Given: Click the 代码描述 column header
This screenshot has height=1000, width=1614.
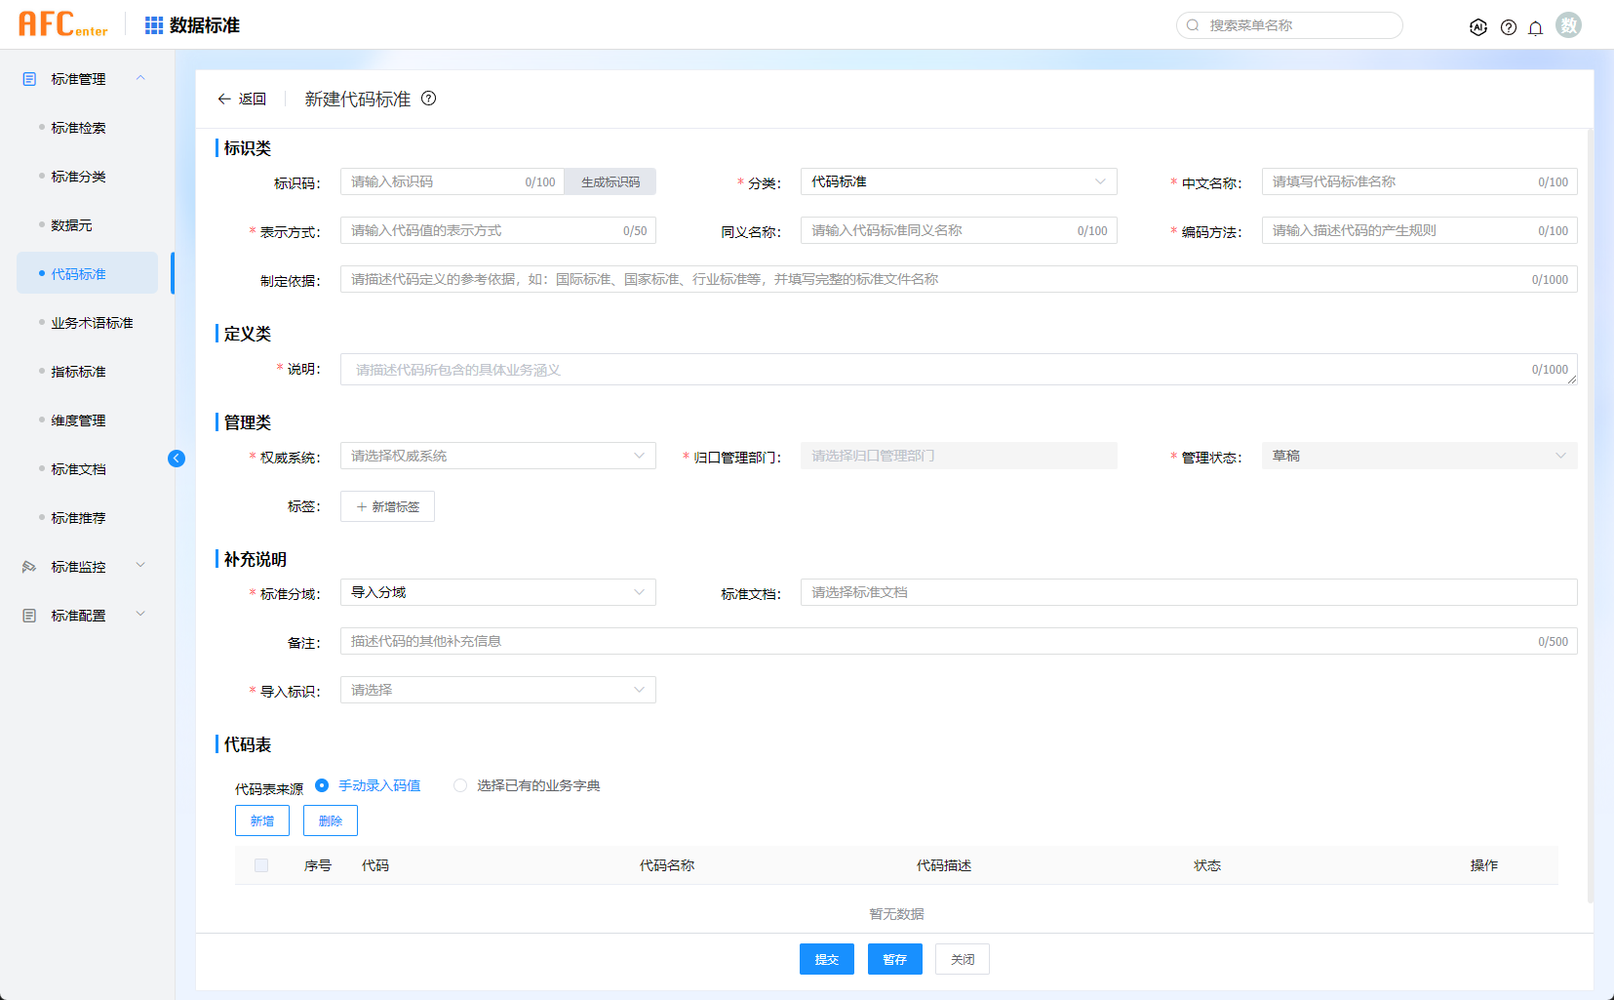Looking at the screenshot, I should click(944, 865).
